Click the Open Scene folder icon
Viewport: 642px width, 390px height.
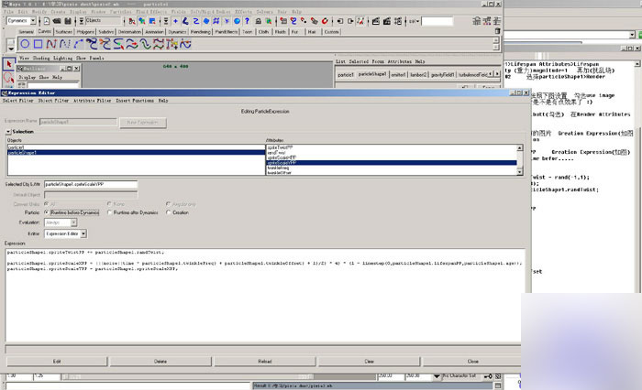pos(57,21)
